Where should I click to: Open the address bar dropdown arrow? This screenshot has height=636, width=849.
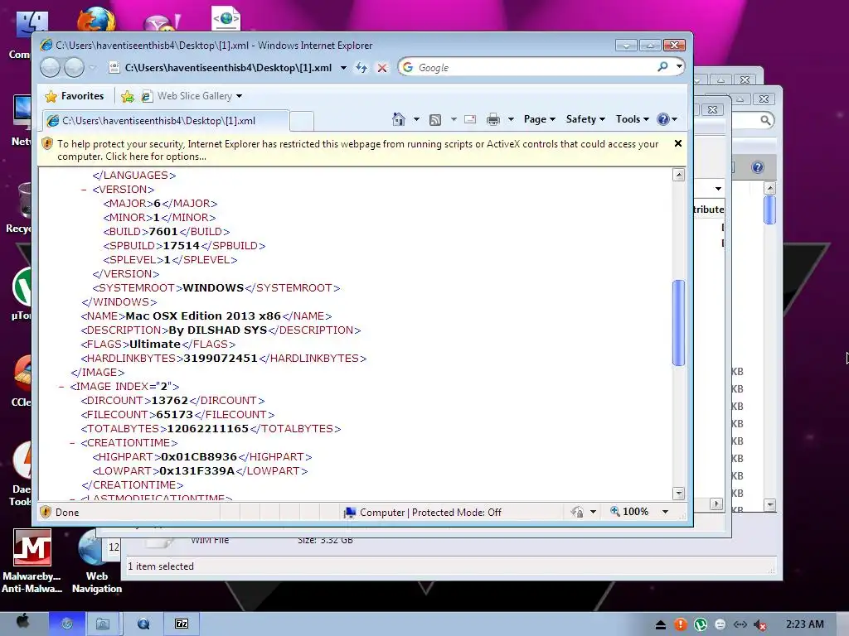343,68
